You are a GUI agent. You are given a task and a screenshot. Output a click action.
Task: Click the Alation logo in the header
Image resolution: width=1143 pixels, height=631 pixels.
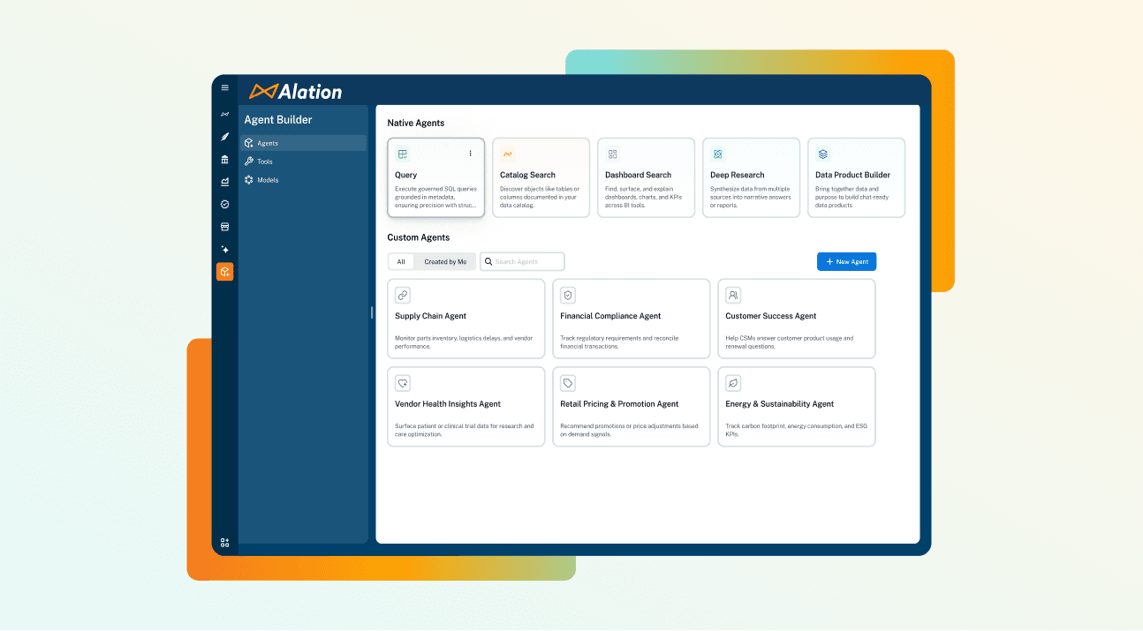point(294,91)
